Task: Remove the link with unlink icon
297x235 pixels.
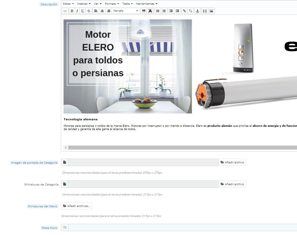Action: 191,11
